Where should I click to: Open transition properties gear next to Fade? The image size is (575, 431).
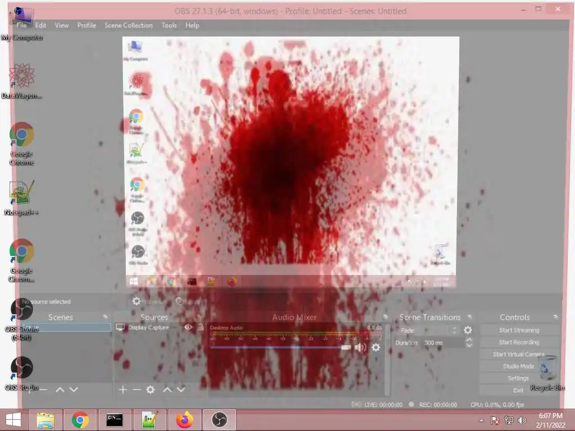[468, 330]
